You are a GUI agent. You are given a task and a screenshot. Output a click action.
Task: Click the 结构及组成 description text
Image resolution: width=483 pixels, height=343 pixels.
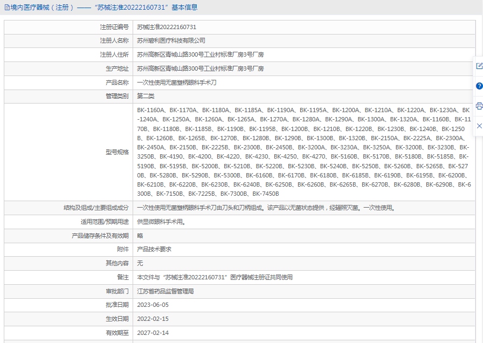(x=265, y=208)
